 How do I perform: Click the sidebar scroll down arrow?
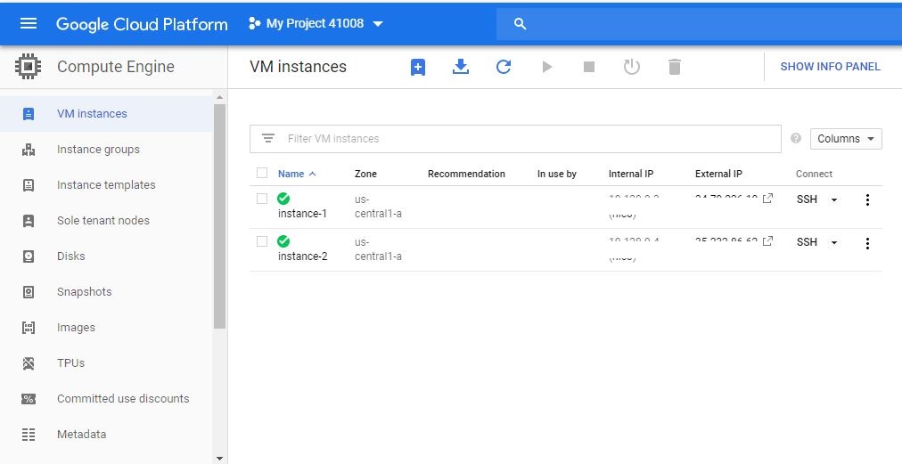pos(219,459)
